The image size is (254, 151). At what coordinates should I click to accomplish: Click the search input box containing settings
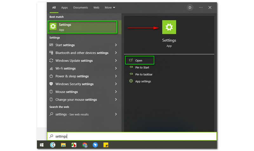132,136
